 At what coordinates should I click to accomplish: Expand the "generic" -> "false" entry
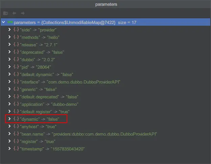click(9, 89)
